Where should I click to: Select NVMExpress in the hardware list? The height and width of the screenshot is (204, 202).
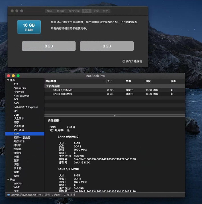(21, 96)
